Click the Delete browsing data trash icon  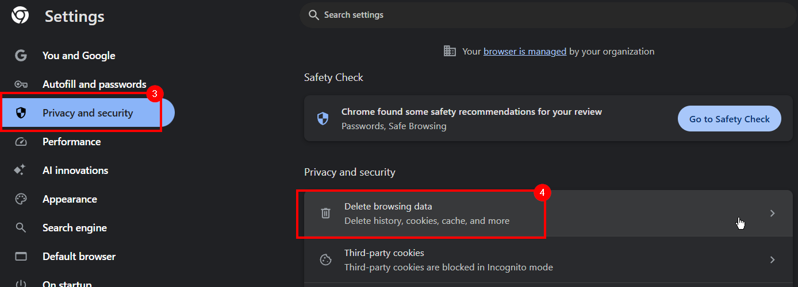point(325,214)
